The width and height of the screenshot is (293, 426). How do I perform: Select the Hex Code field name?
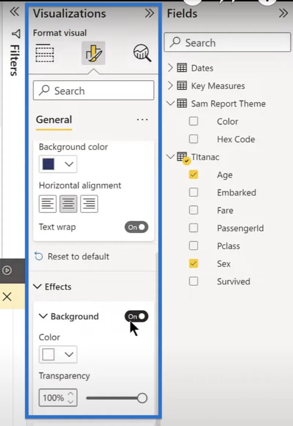(x=236, y=139)
